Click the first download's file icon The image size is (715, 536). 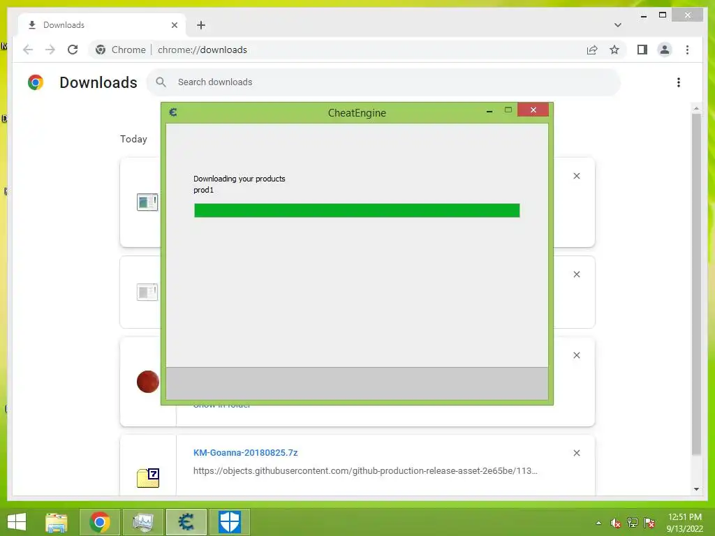point(147,202)
